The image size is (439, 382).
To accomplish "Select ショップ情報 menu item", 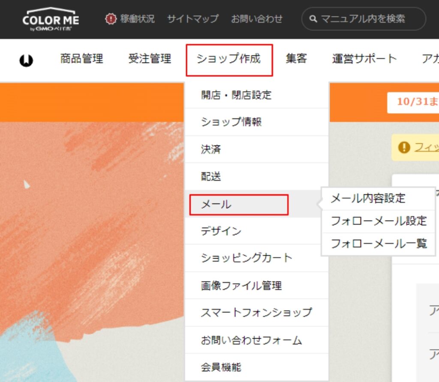I will [231, 122].
